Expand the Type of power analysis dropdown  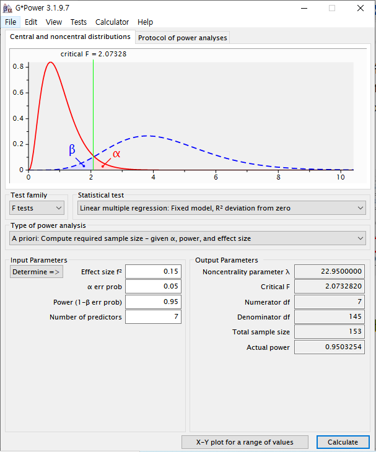coord(188,238)
